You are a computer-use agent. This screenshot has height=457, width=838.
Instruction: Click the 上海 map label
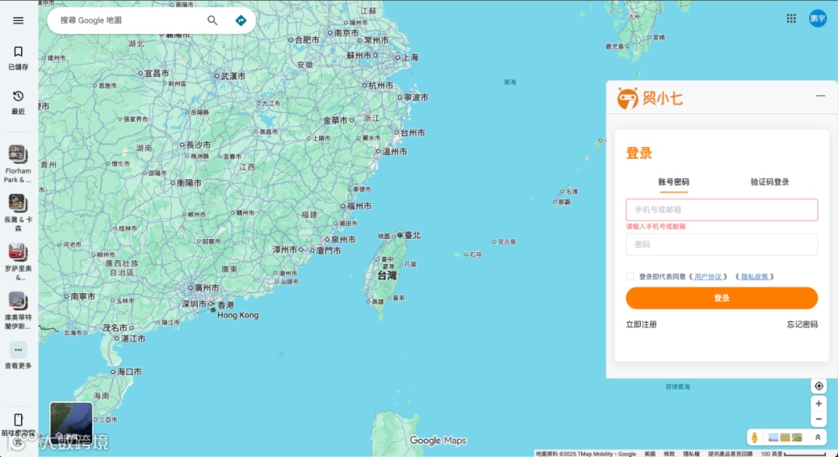(410, 57)
